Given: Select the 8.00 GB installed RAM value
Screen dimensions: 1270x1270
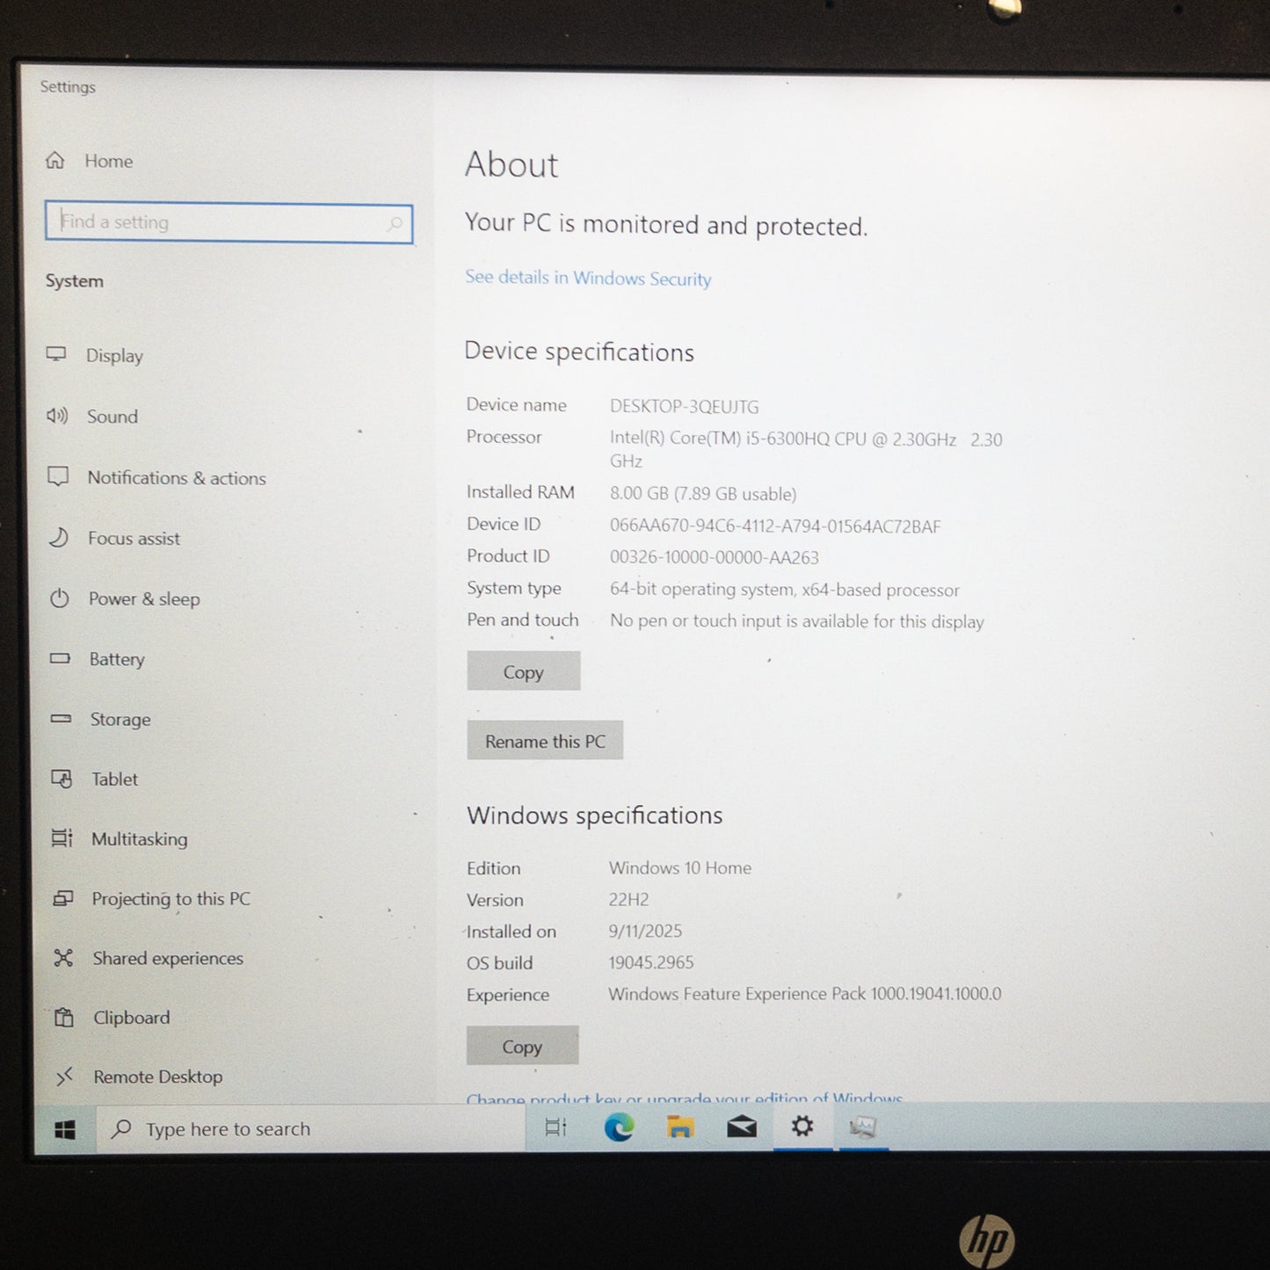Looking at the screenshot, I should [x=703, y=494].
